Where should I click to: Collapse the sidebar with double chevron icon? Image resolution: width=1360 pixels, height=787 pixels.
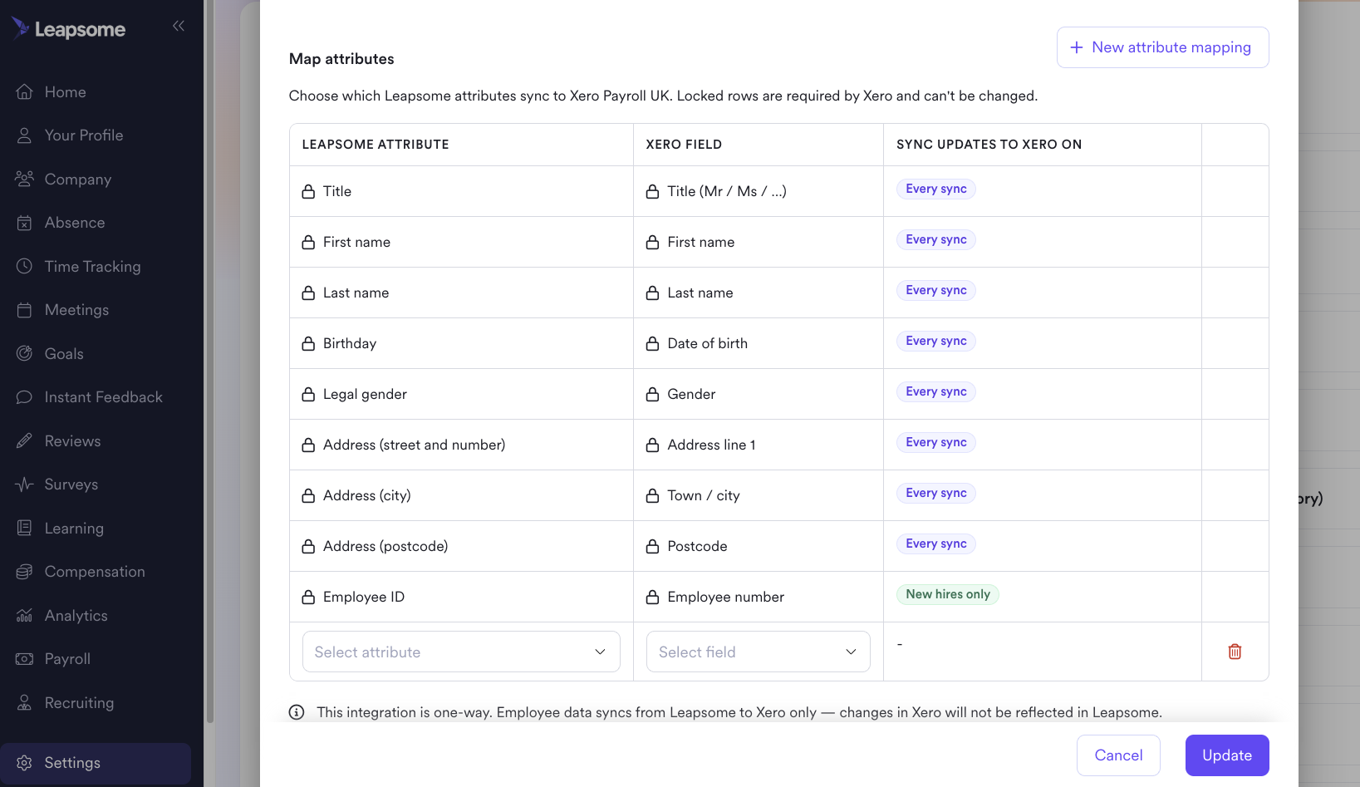tap(178, 26)
